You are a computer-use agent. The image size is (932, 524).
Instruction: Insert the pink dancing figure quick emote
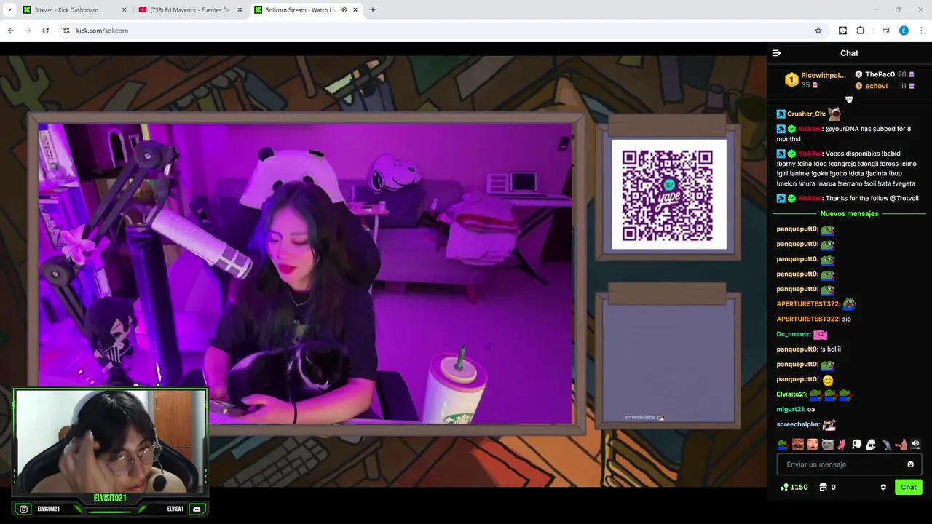tap(842, 444)
